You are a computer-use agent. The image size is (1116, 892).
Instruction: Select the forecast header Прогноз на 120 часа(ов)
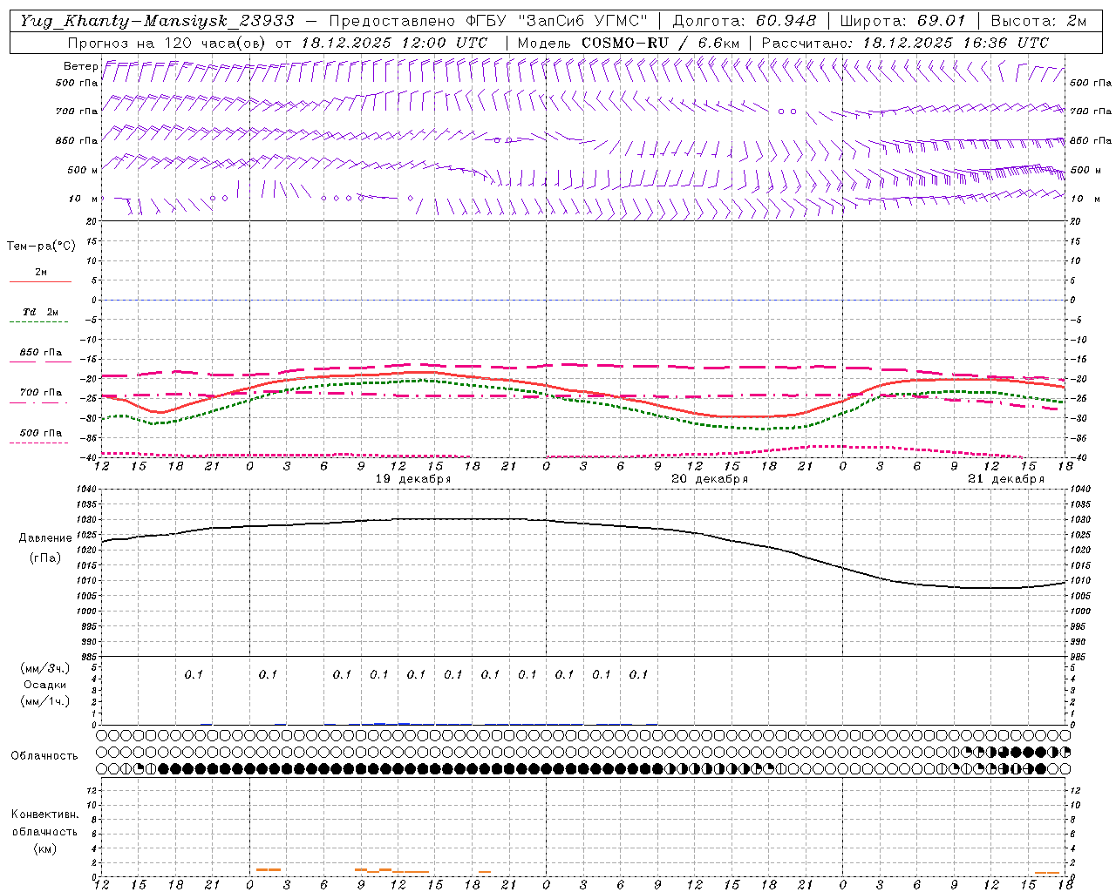point(168,43)
